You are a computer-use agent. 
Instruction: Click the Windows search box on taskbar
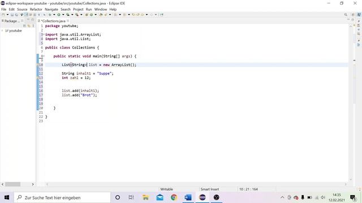point(62,197)
